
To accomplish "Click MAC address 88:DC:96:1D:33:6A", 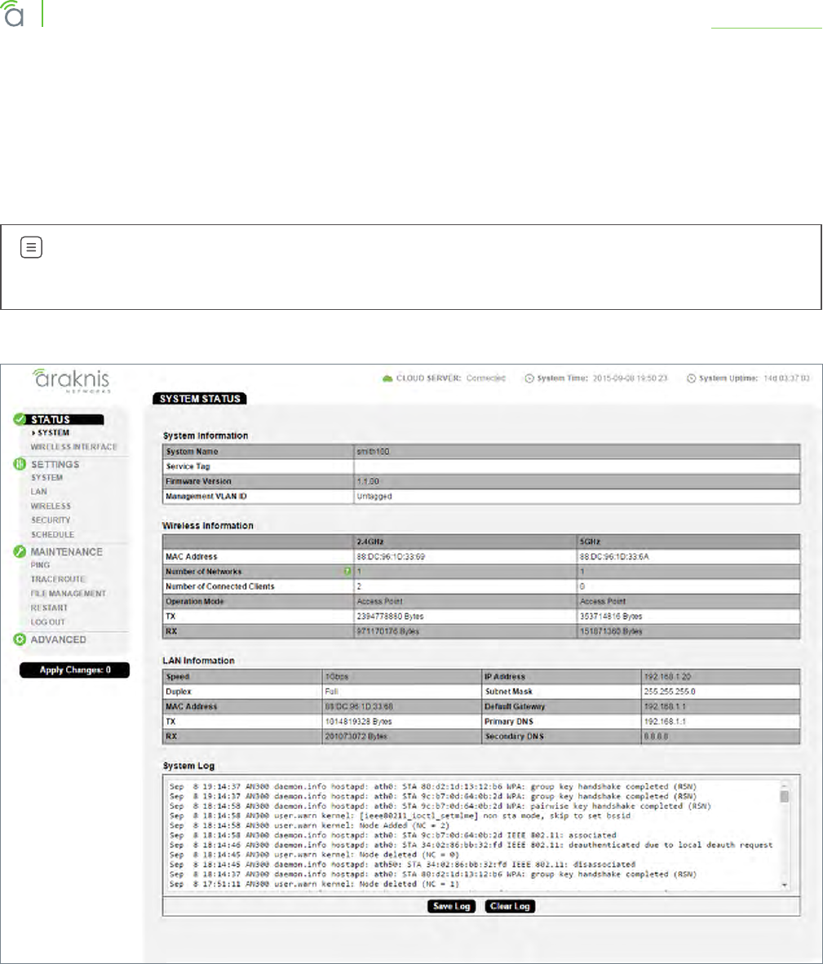I will [614, 556].
